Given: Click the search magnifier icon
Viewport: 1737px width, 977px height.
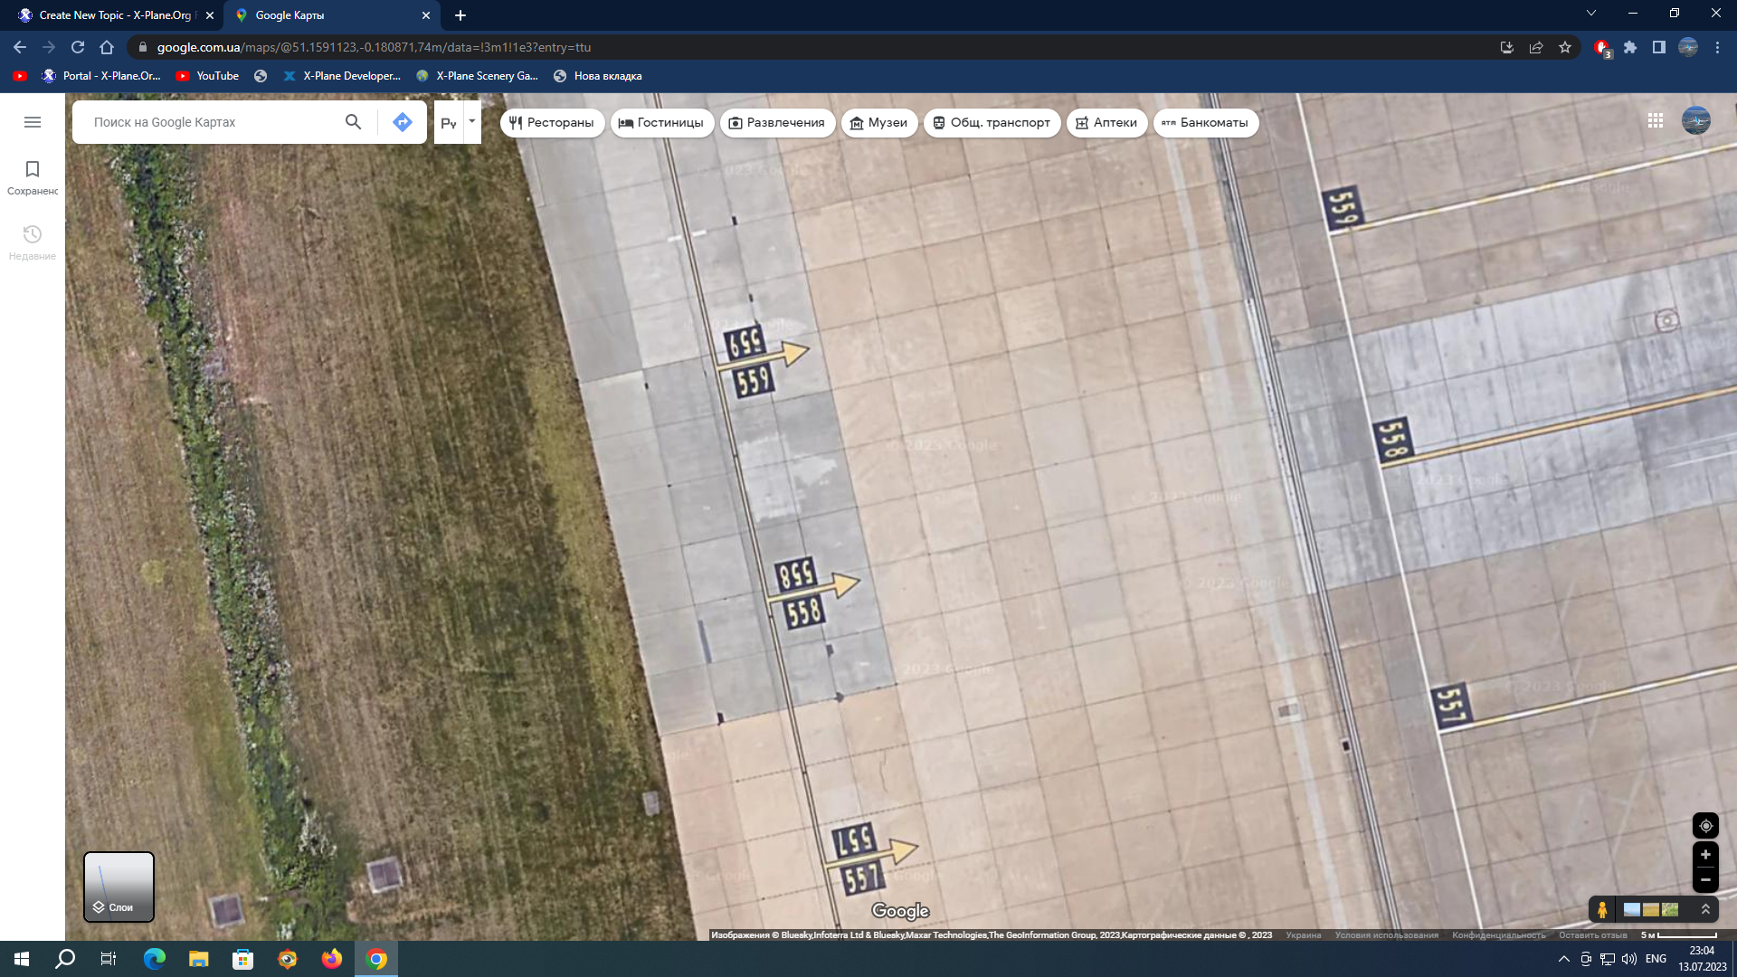Looking at the screenshot, I should point(353,122).
